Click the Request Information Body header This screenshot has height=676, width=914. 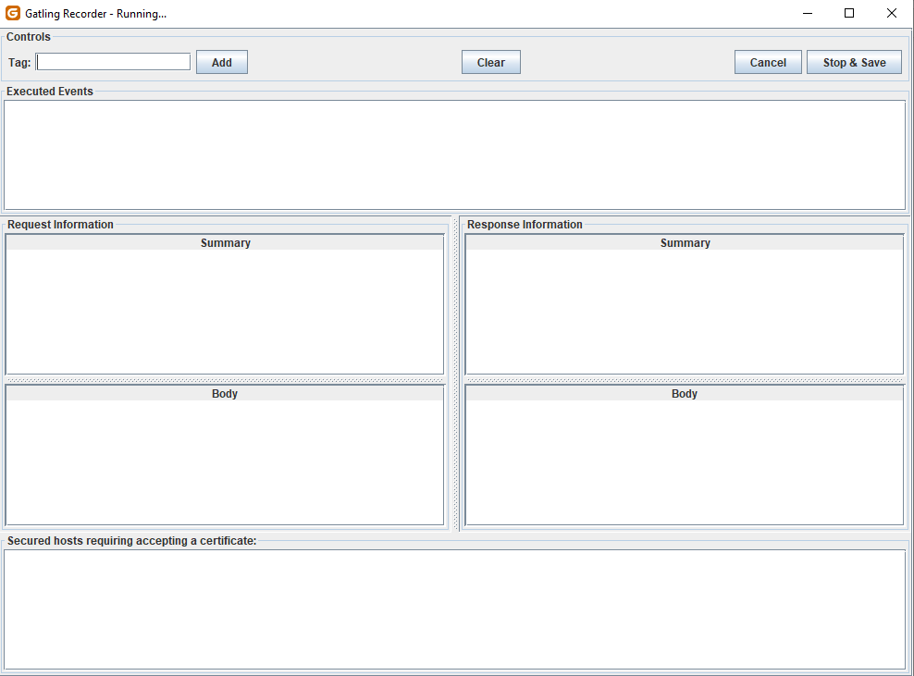225,393
